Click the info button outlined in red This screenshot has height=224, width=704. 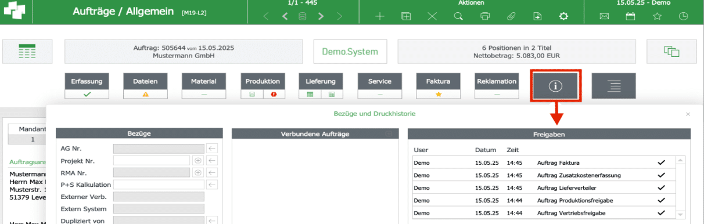pos(555,86)
